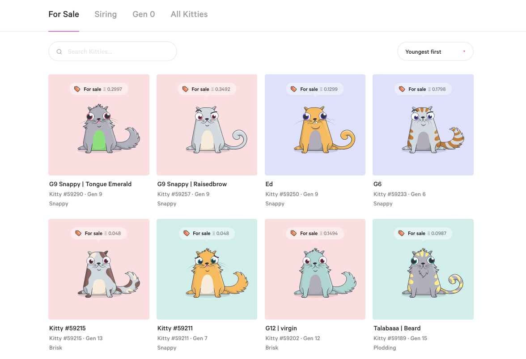The width and height of the screenshot is (526, 359).
Task: Select the All Kitties tab
Action: [189, 14]
